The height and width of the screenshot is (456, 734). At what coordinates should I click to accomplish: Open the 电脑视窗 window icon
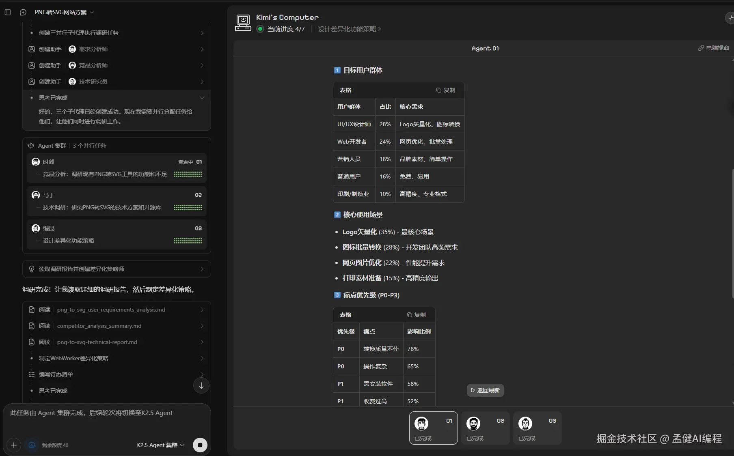click(x=713, y=48)
